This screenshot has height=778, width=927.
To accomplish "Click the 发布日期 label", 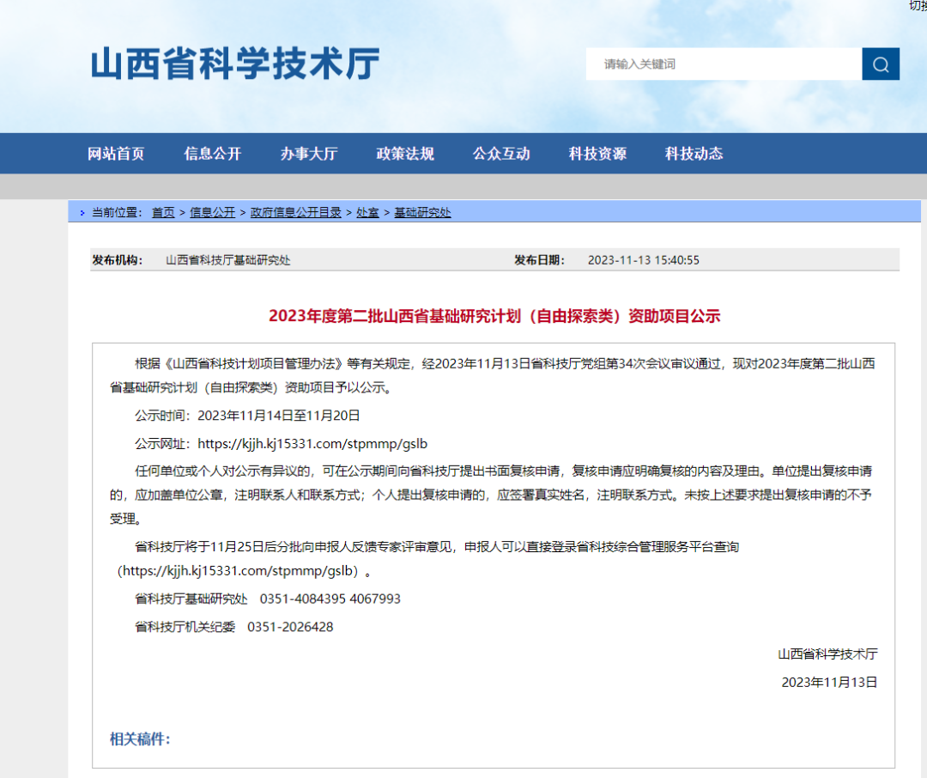I will (x=539, y=260).
